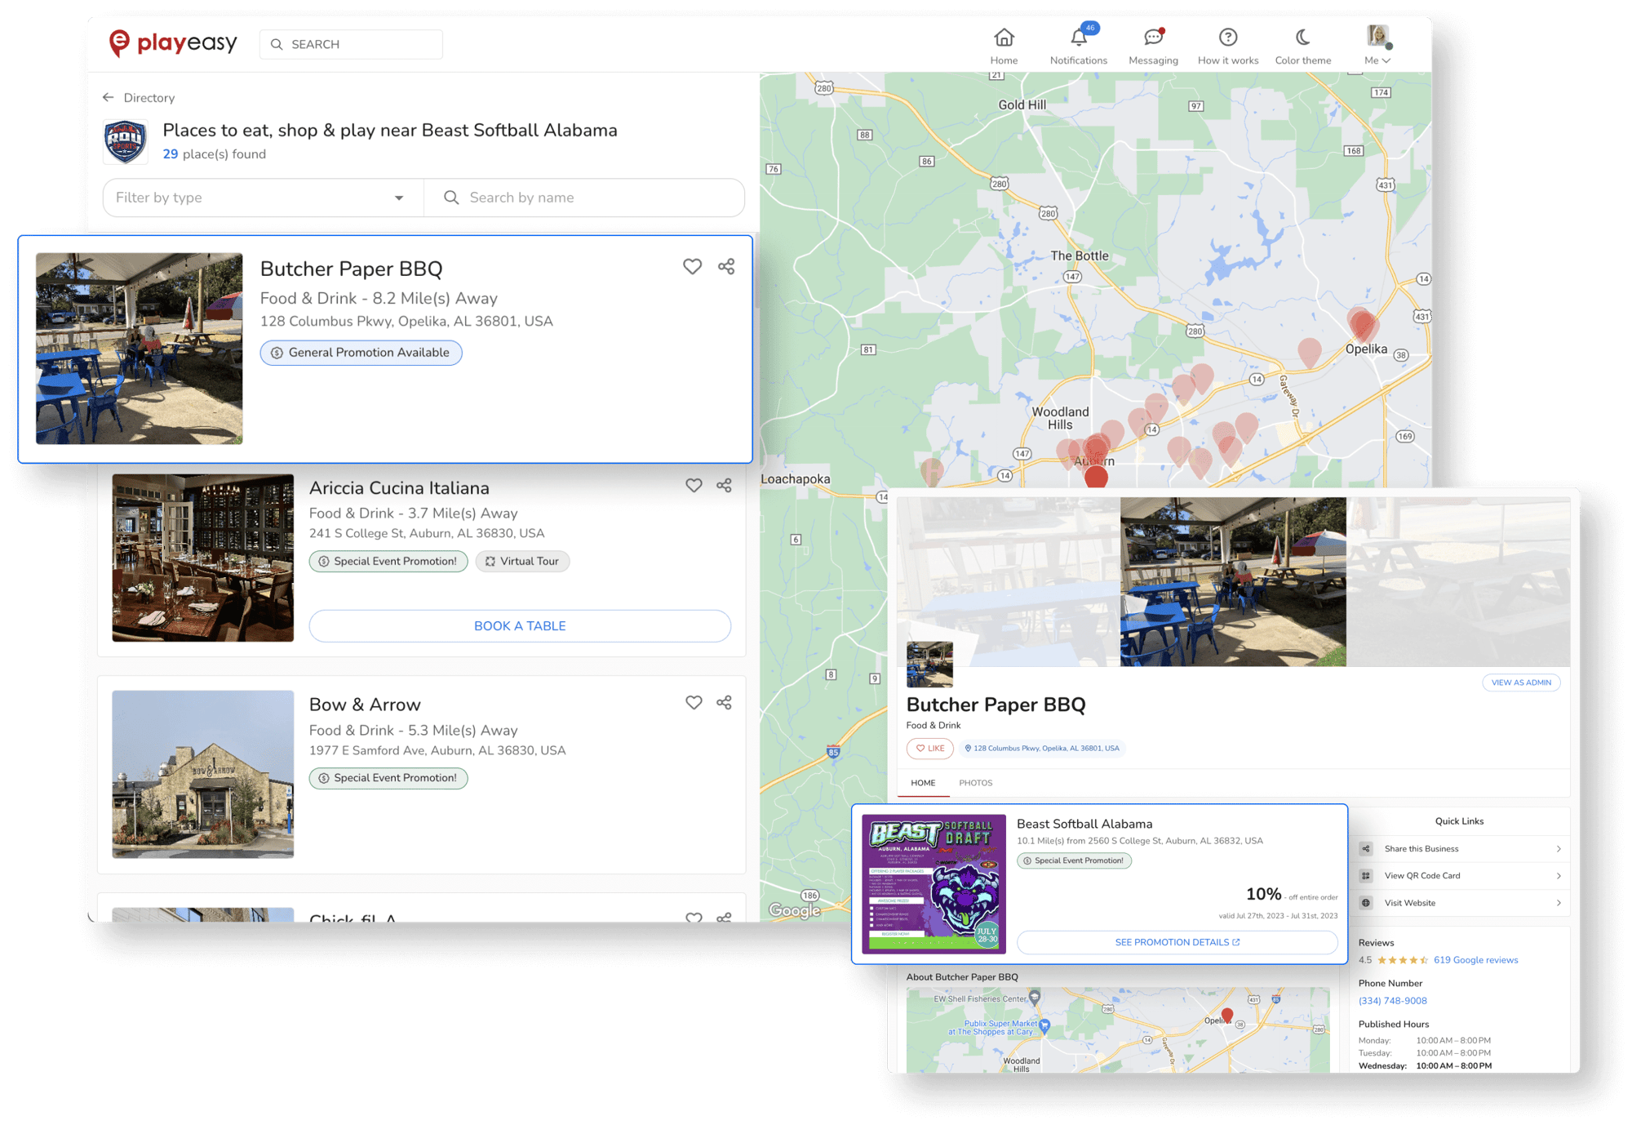Click the Share this Business icon
This screenshot has height=1125, width=1632.
(x=1366, y=849)
